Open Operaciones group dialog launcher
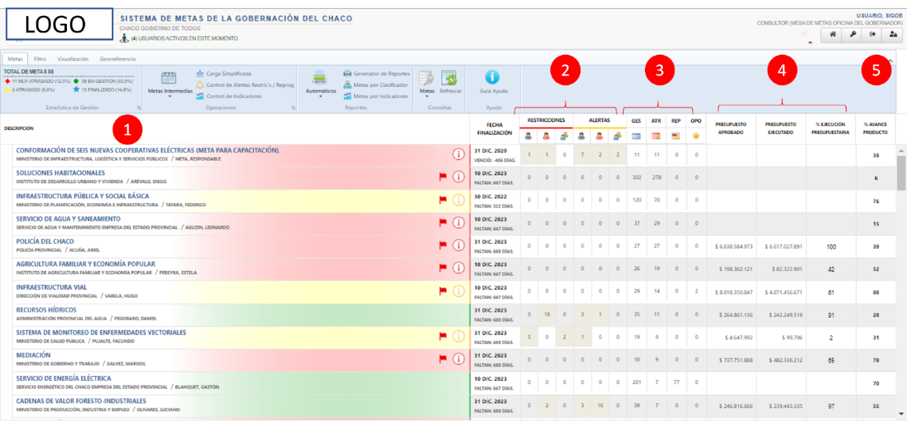Image resolution: width=907 pixels, height=431 pixels. [293, 108]
